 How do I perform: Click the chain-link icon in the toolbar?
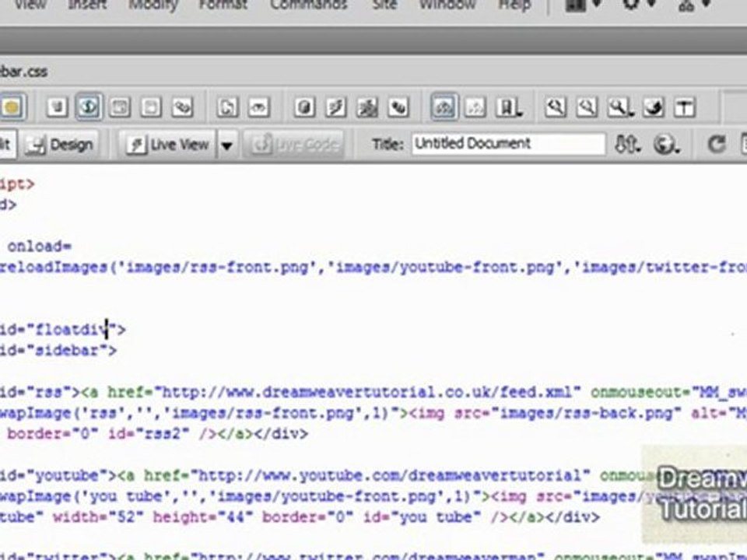click(x=182, y=107)
